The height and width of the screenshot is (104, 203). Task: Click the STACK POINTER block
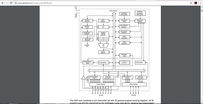(104, 21)
